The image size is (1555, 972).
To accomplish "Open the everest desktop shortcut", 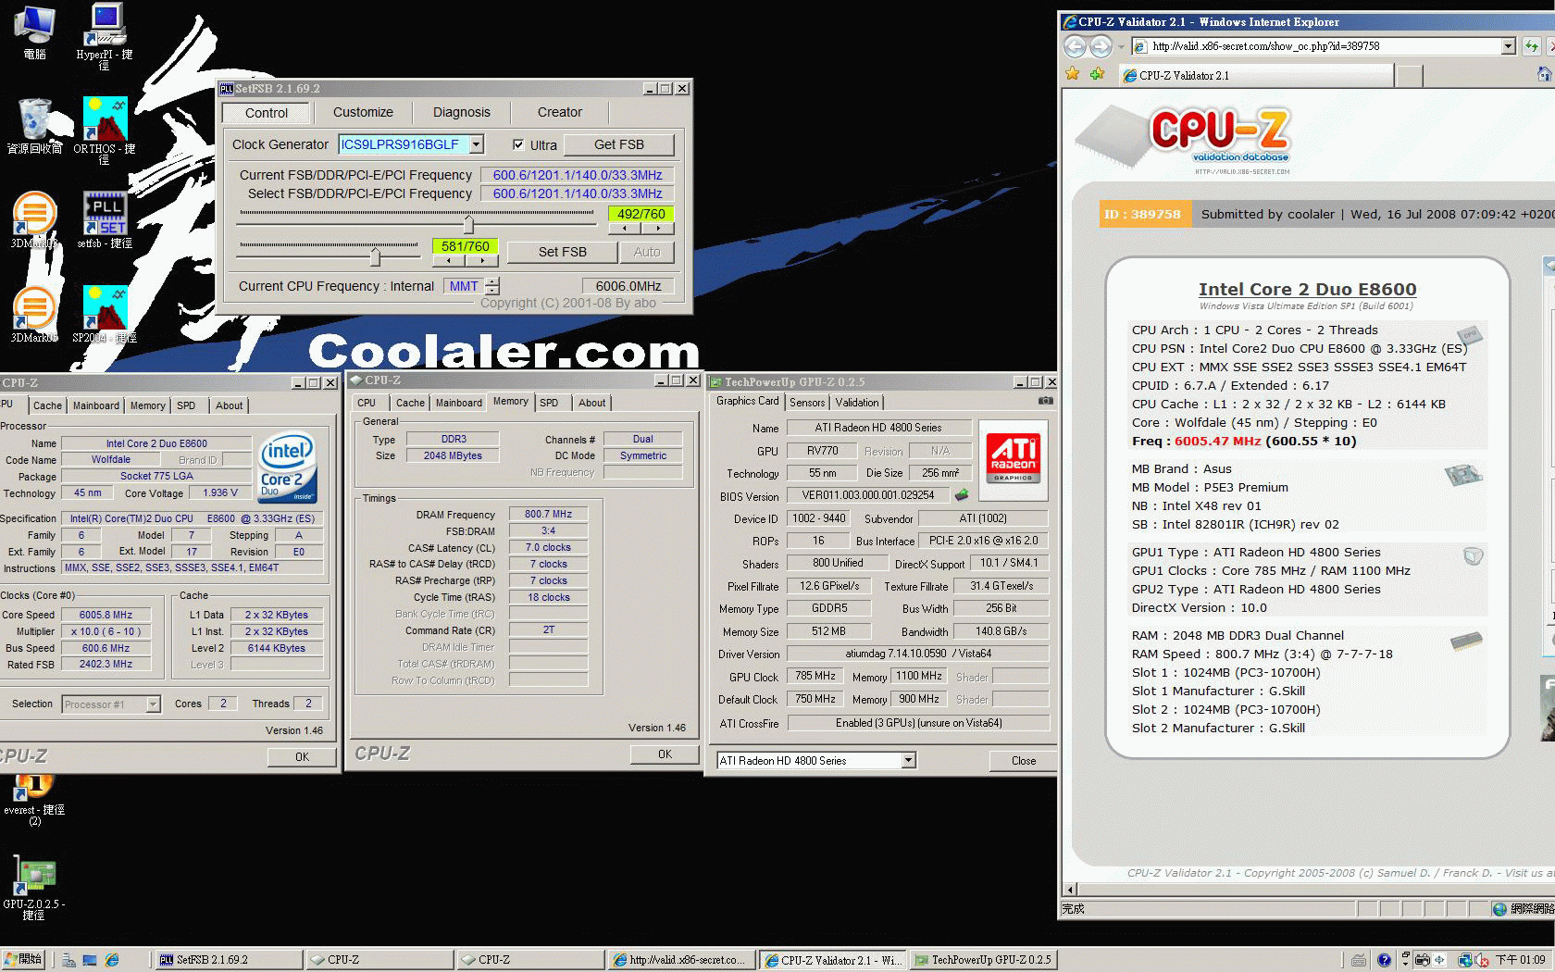I will click(34, 800).
